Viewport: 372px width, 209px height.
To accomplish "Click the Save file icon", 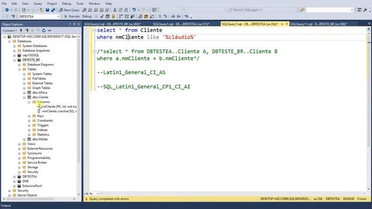I will [47, 10].
